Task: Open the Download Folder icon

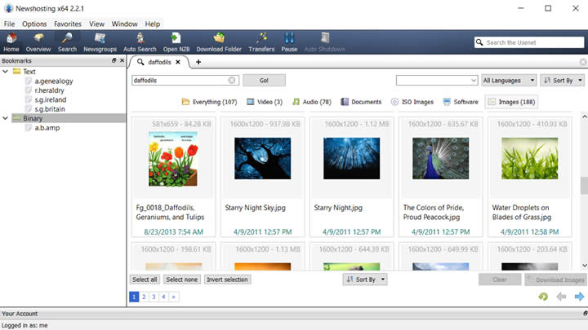Action: (219, 42)
